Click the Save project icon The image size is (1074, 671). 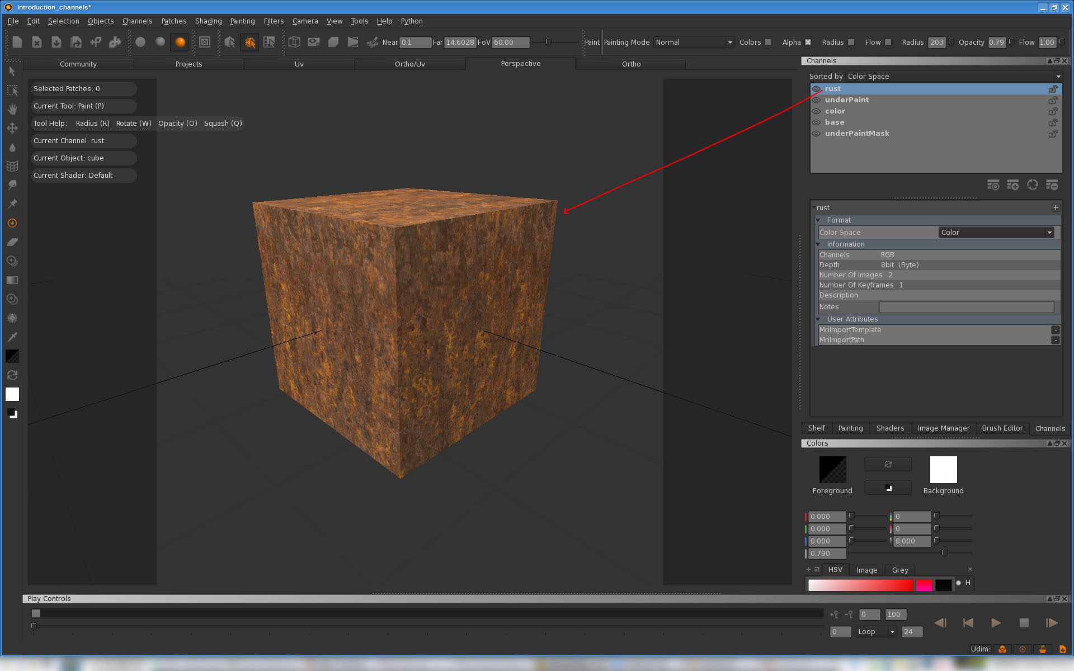pyautogui.click(x=56, y=42)
